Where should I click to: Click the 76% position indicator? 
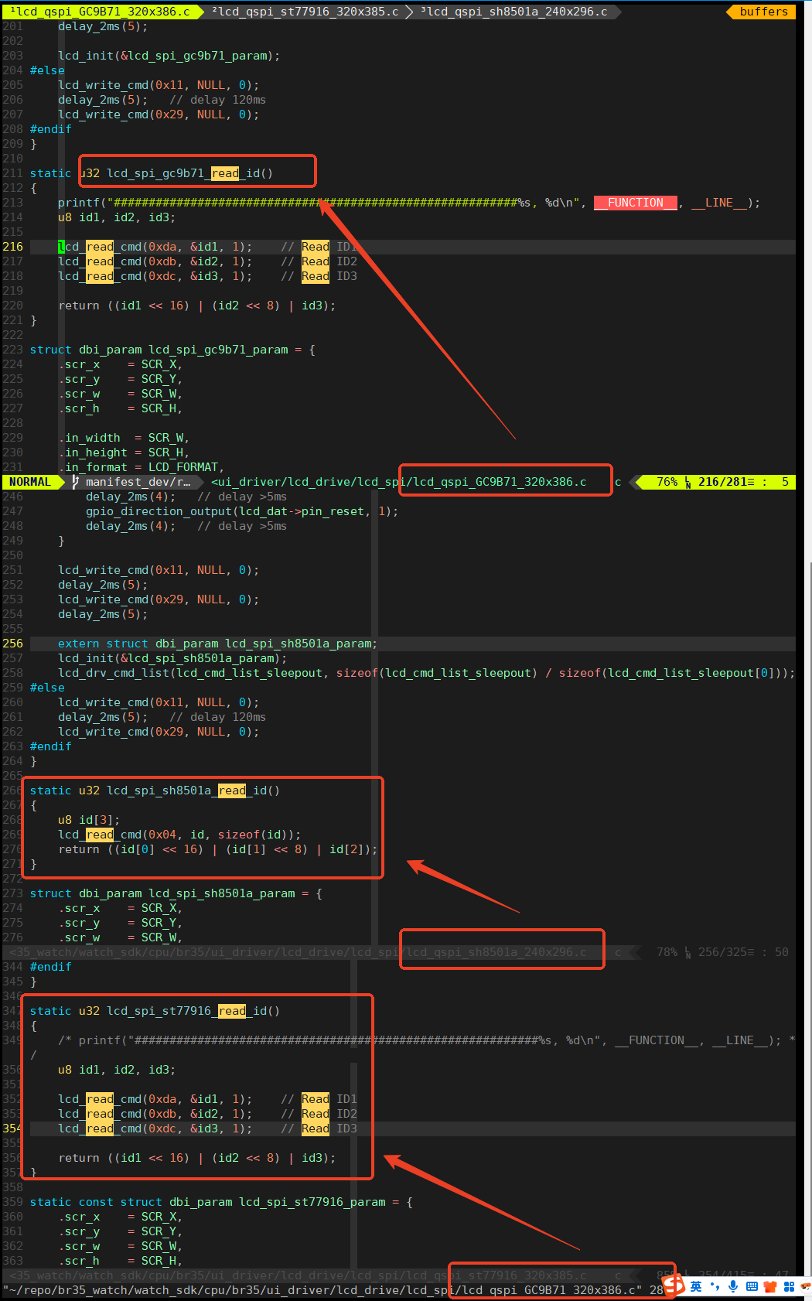(x=667, y=482)
